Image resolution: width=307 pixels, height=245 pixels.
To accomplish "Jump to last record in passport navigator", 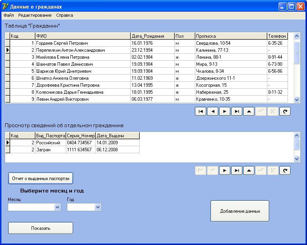I will click(237, 170).
